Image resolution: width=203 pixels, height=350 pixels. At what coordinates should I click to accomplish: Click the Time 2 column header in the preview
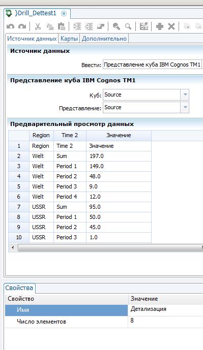(x=70, y=135)
